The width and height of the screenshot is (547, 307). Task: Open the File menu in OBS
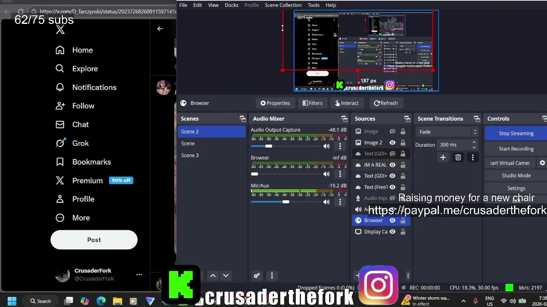tap(183, 5)
